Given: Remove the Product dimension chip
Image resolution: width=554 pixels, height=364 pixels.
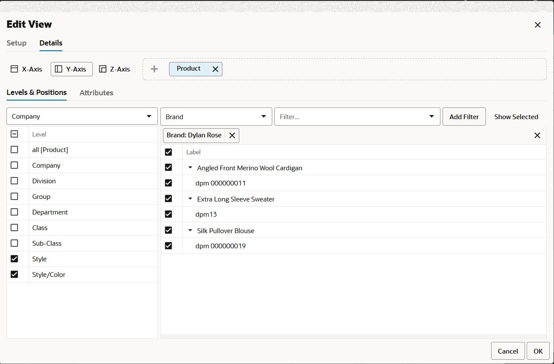Looking at the screenshot, I should 215,68.
